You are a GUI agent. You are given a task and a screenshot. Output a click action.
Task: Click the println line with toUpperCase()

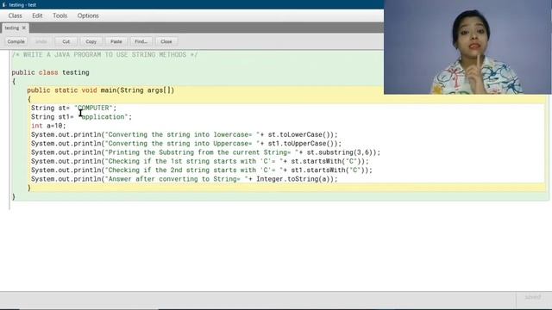(x=186, y=144)
